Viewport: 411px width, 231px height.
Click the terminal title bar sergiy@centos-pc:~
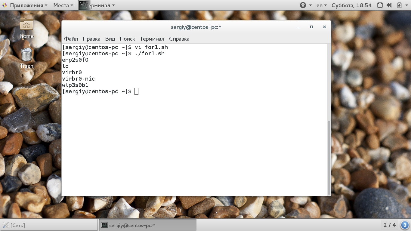pos(196,27)
